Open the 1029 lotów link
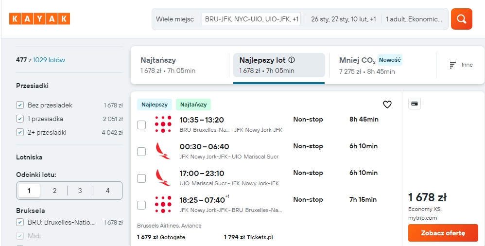Image resolution: width=485 pixels, height=246 pixels. [x=49, y=60]
